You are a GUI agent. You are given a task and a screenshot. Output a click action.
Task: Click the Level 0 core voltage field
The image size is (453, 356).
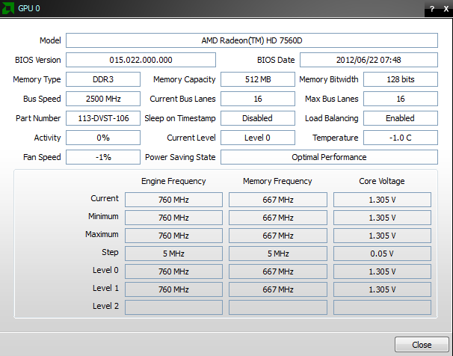(382, 271)
